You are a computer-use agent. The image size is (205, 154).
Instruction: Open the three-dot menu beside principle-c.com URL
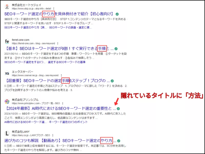63,103
